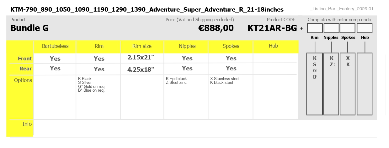This screenshot has width=389, height=148.
Task: Select the yellow Rim size column header
Action: [142, 46]
